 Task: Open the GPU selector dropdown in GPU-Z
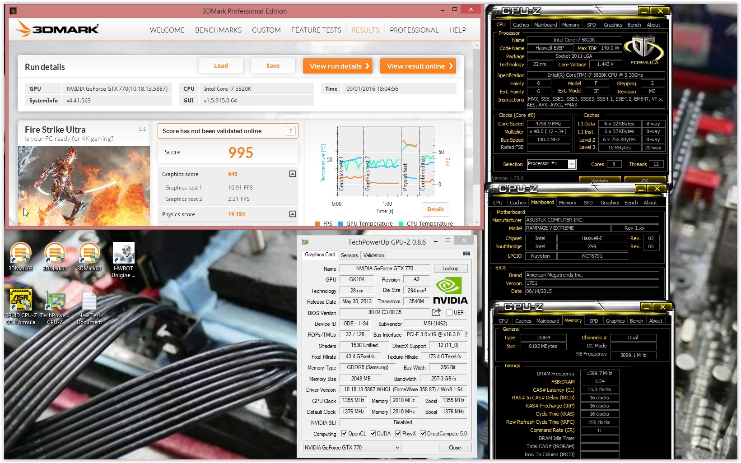point(352,448)
